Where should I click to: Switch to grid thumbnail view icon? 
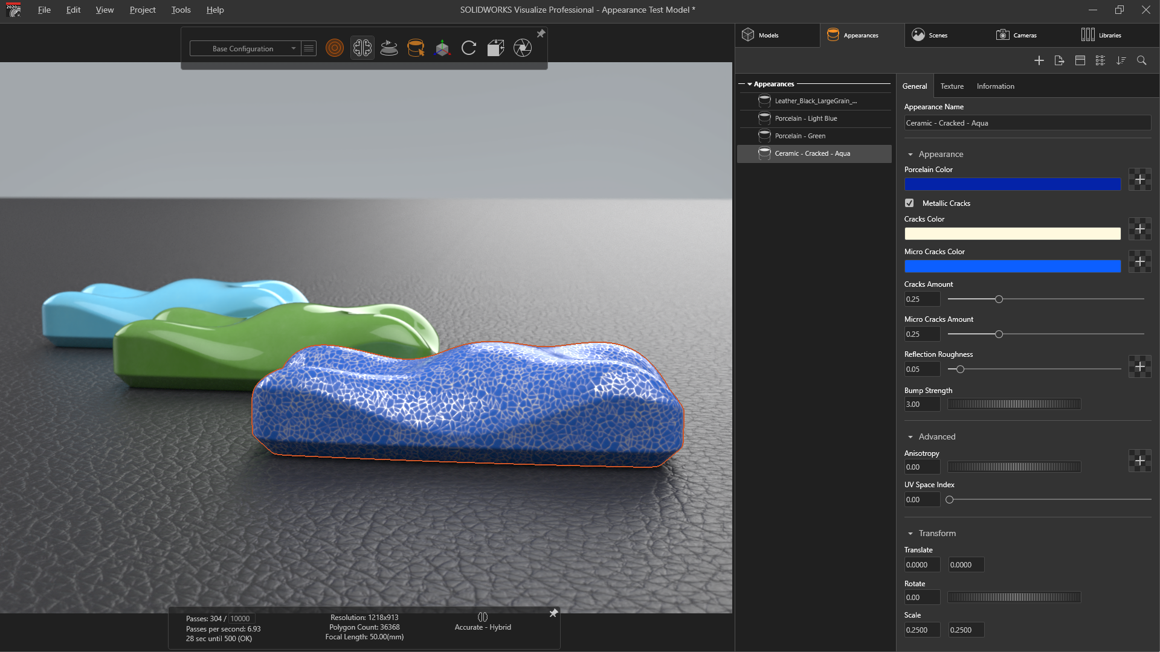1100,60
